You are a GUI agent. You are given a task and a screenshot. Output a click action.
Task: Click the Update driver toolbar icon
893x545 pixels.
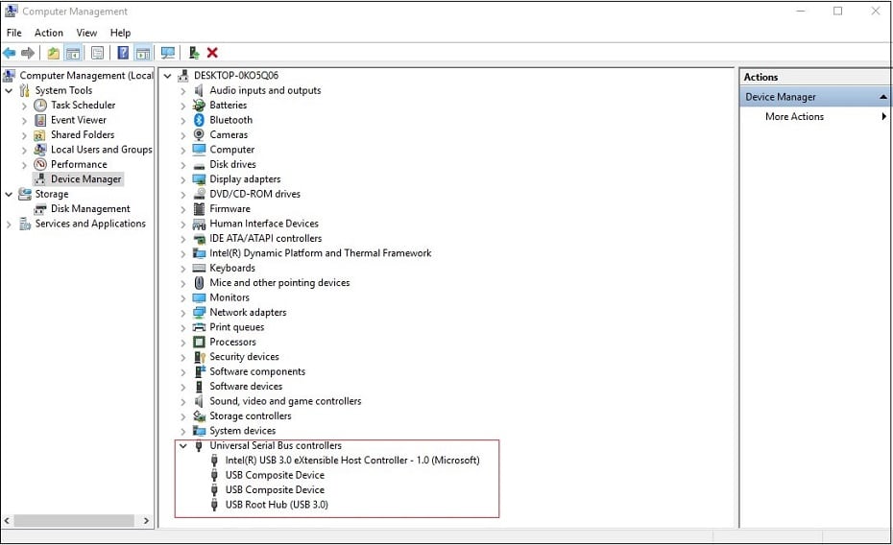[194, 53]
